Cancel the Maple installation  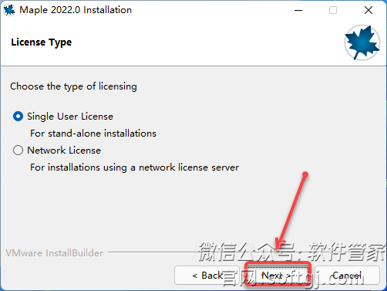[347, 276]
